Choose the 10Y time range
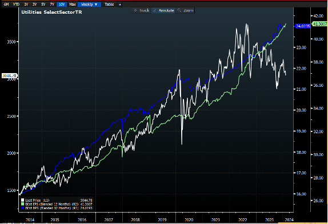Screen dimensions: 328x224 tap(62, 5)
